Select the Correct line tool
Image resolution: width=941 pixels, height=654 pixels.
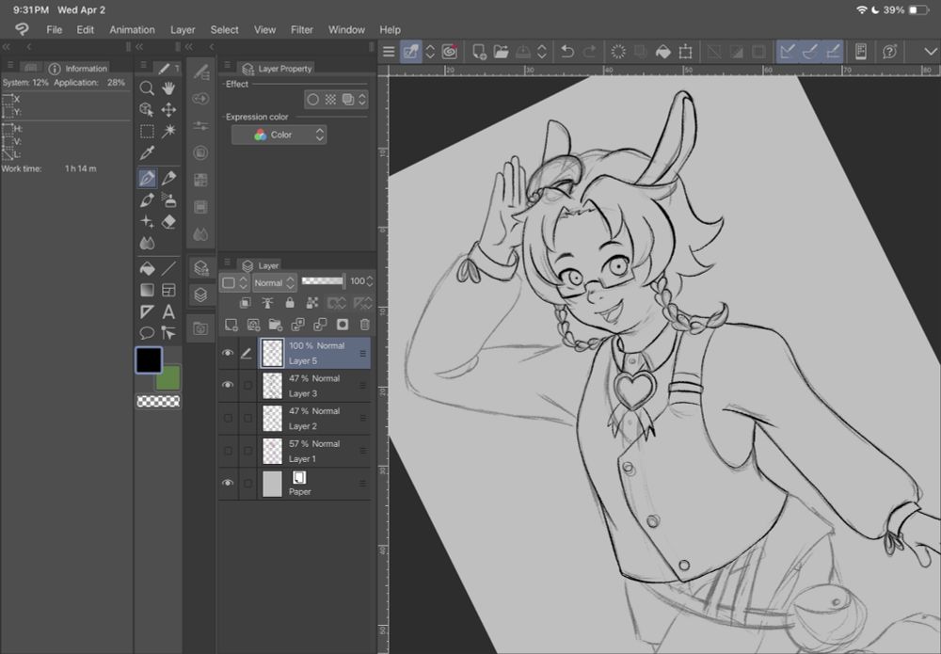pyautogui.click(x=168, y=333)
